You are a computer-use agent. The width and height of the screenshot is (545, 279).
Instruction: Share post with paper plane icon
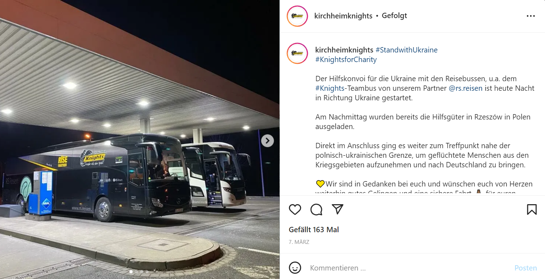point(338,210)
